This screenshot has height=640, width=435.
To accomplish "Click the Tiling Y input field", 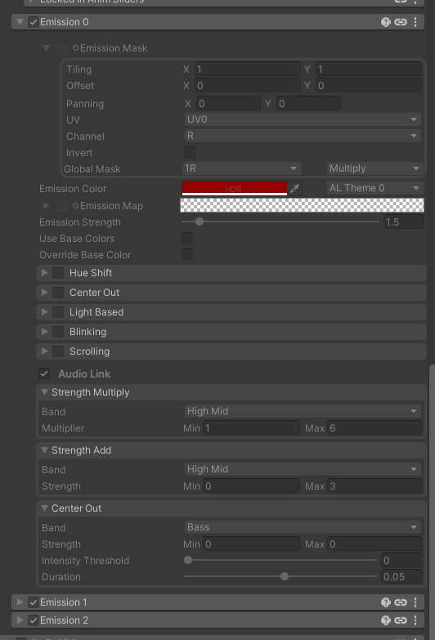I will [x=369, y=69].
